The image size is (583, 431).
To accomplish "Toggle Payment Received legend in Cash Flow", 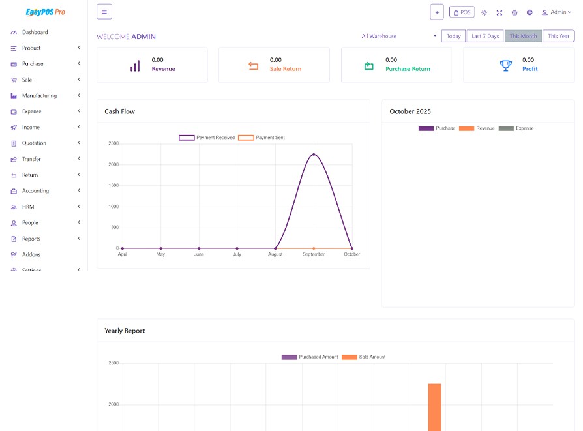I will 207,138.
